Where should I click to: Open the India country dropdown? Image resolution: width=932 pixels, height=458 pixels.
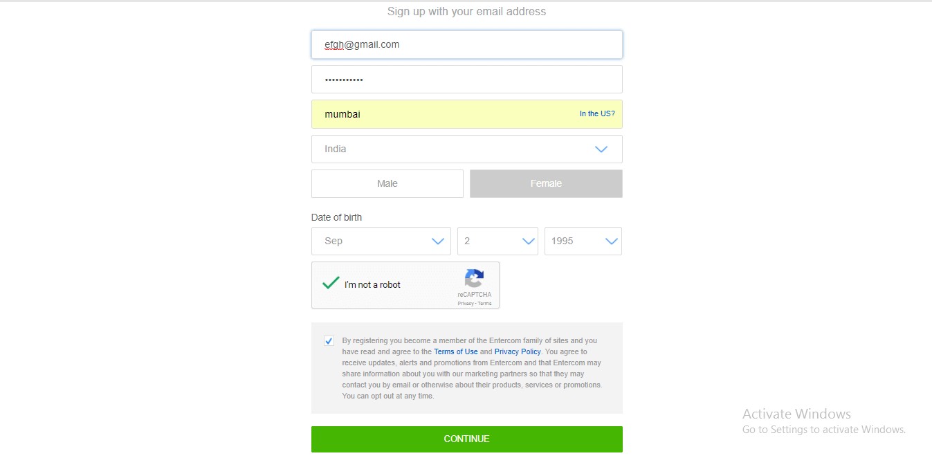(x=467, y=149)
